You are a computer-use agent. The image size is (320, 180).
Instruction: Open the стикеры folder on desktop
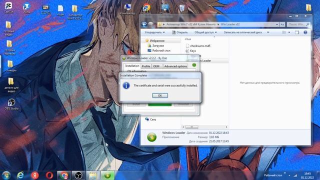pos(10,65)
